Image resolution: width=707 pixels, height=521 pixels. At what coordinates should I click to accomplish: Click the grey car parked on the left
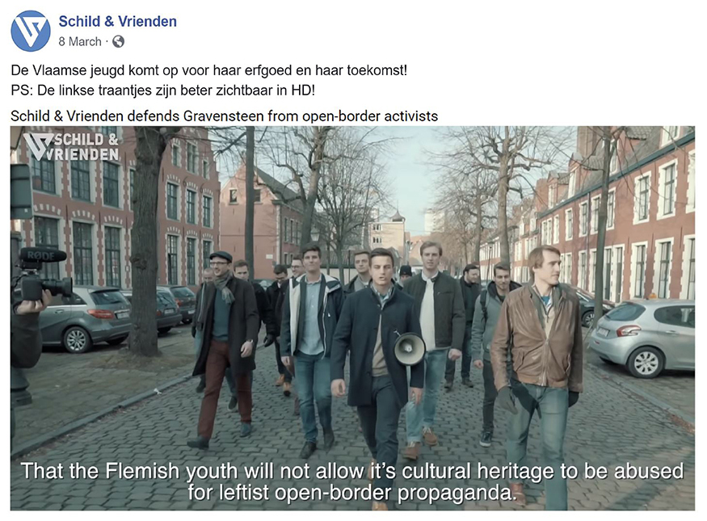pos(84,318)
